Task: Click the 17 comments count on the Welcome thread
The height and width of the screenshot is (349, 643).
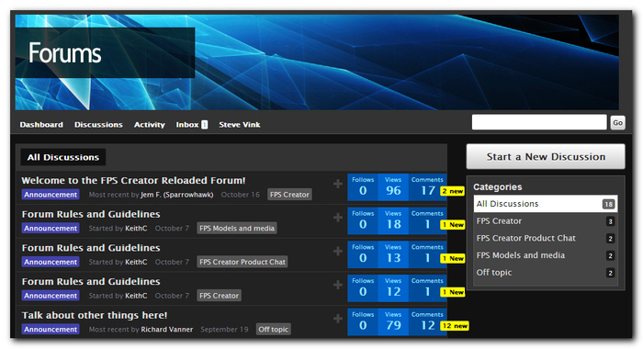Action: [x=427, y=190]
